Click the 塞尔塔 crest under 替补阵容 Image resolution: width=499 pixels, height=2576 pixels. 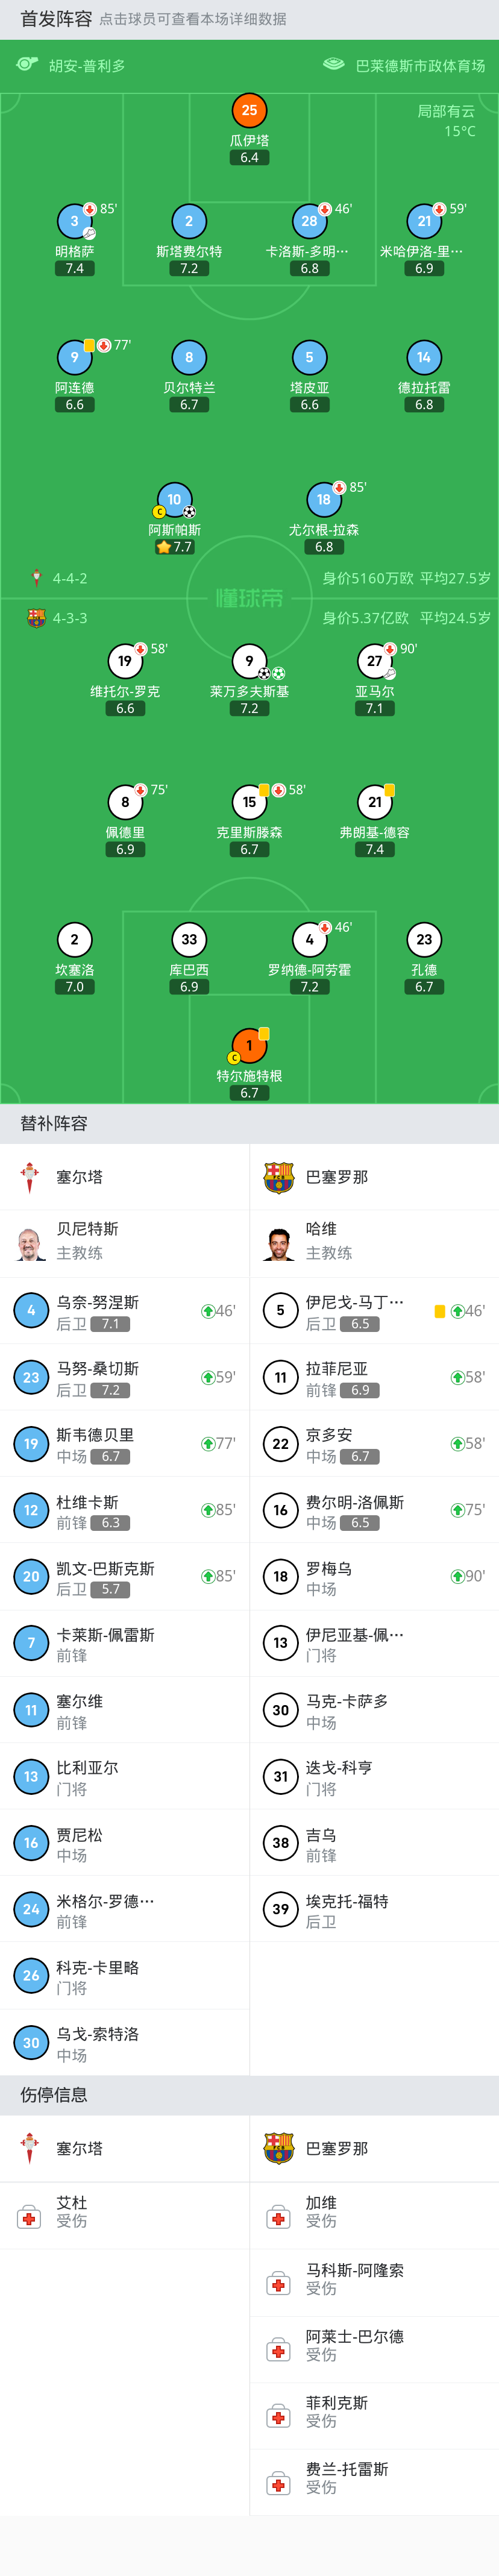(30, 1177)
